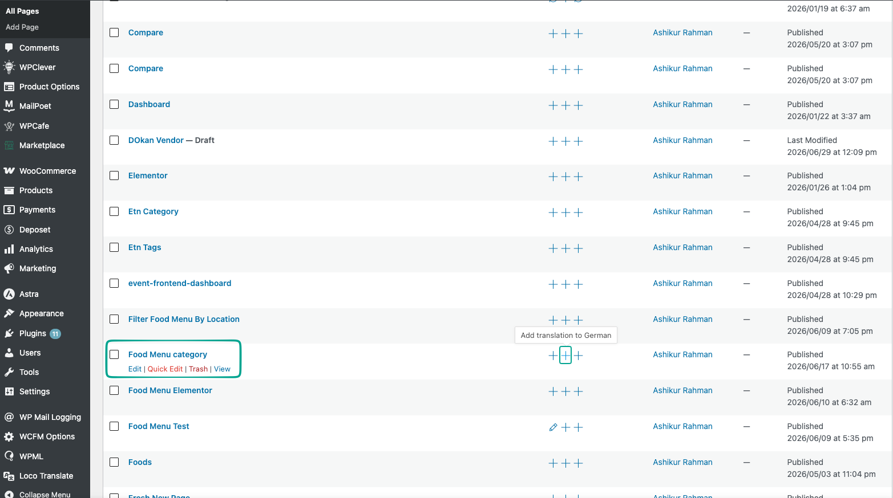
Task: Click the Plugins sidebar icon
Action: coord(9,333)
